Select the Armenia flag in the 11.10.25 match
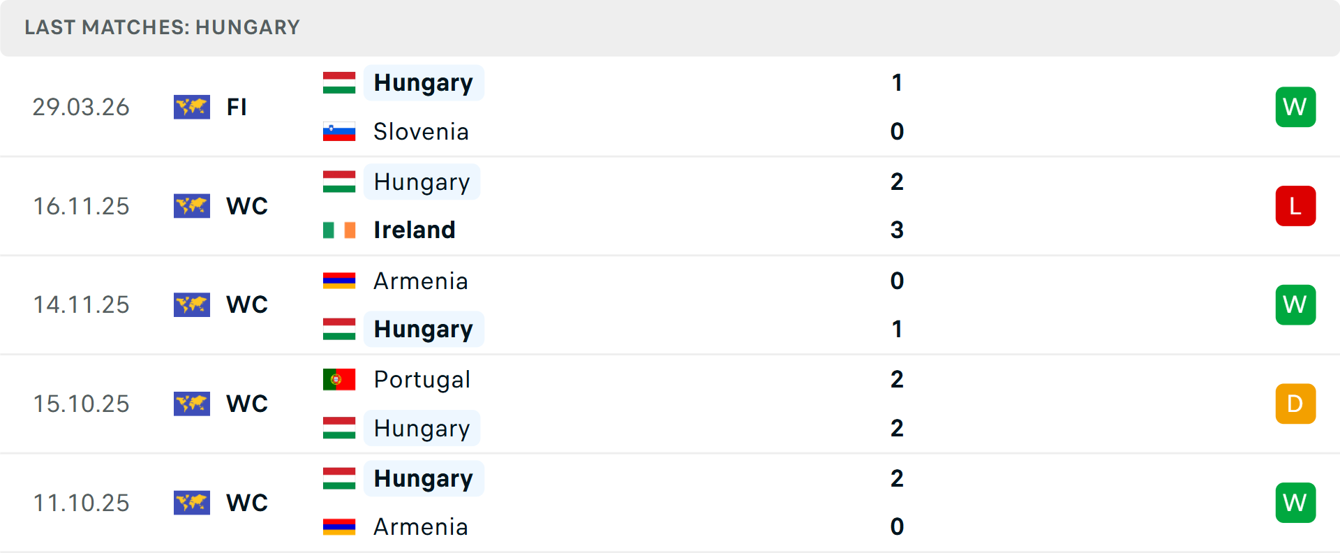 pyautogui.click(x=338, y=527)
